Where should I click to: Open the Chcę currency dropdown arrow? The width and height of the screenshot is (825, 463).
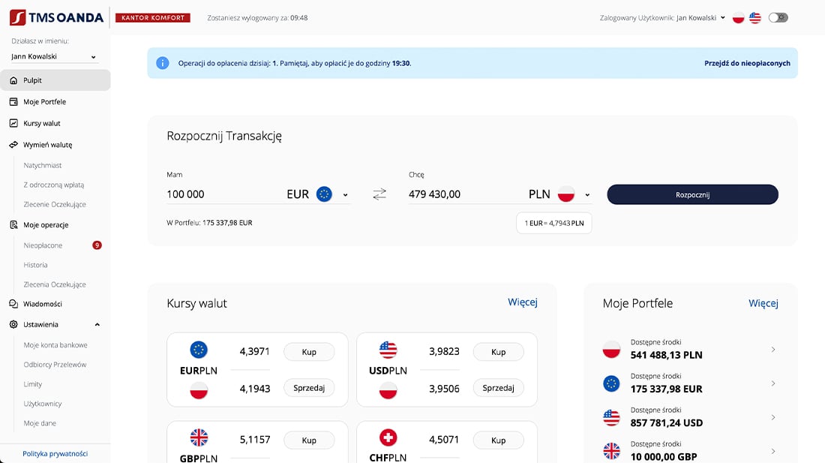(587, 195)
